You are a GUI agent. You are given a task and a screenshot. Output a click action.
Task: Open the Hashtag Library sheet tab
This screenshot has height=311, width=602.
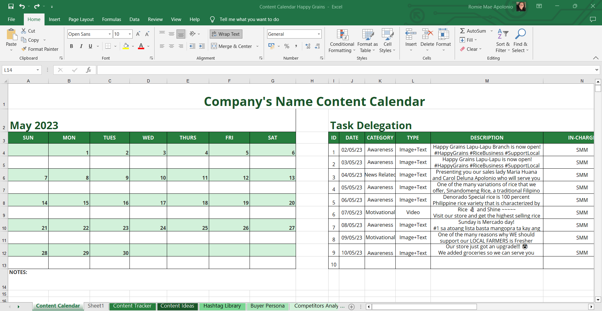(222, 306)
